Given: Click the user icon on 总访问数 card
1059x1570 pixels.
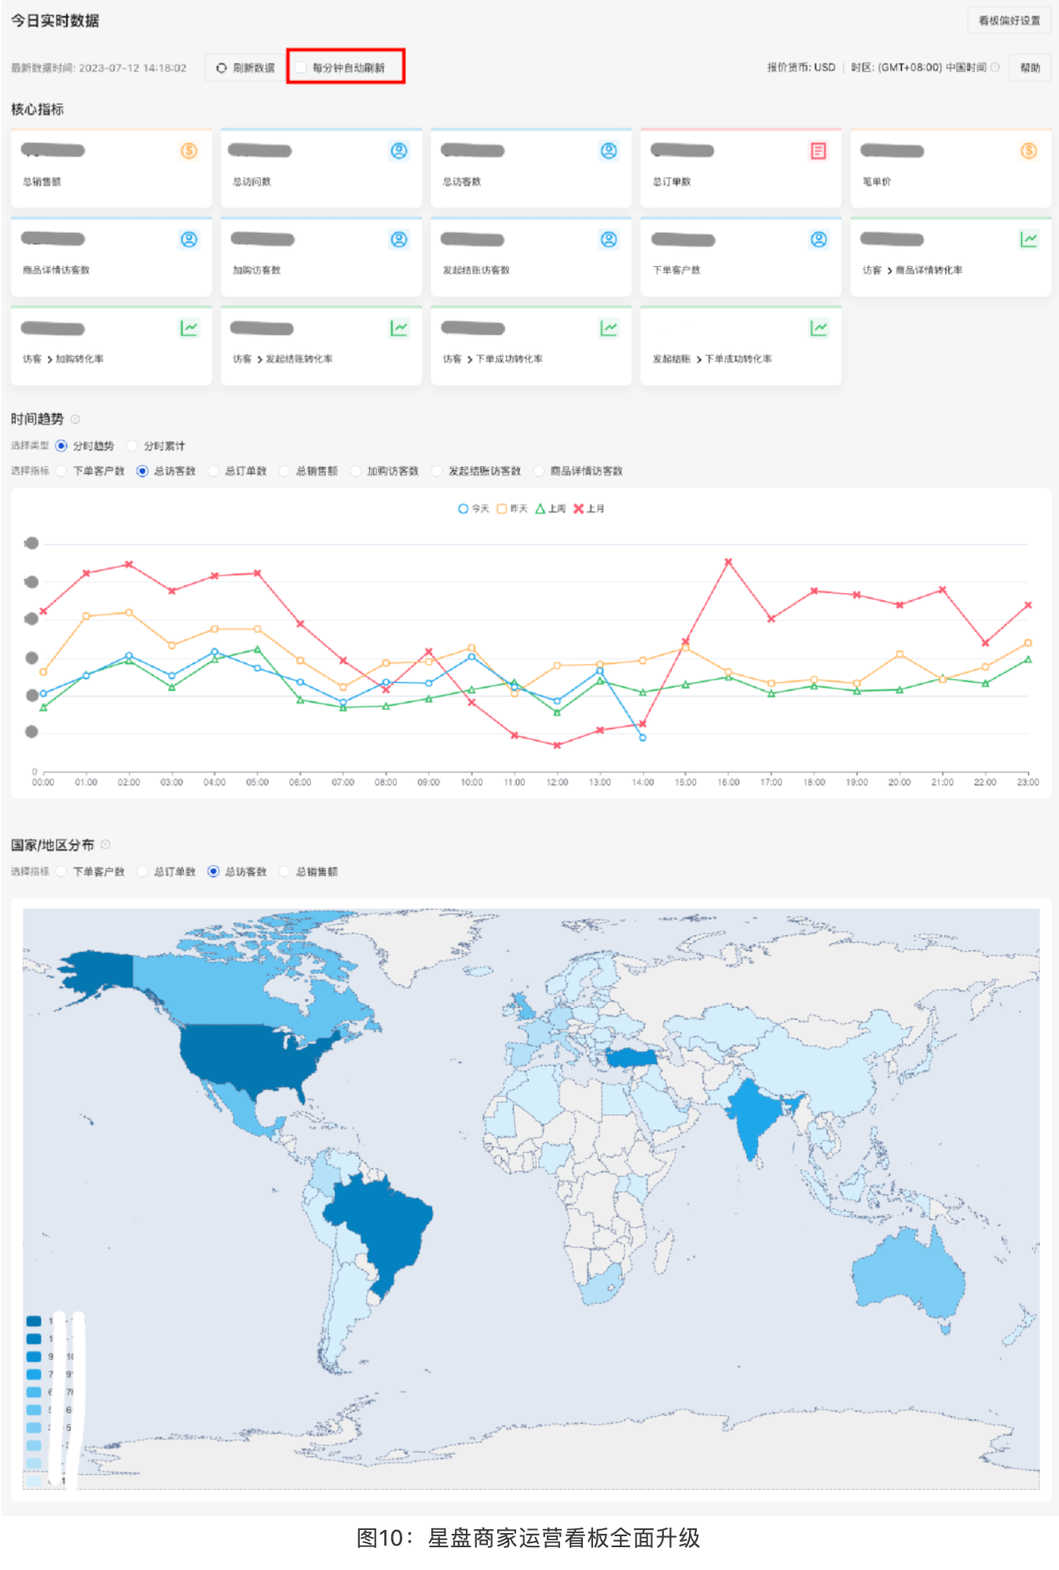Looking at the screenshot, I should (399, 151).
